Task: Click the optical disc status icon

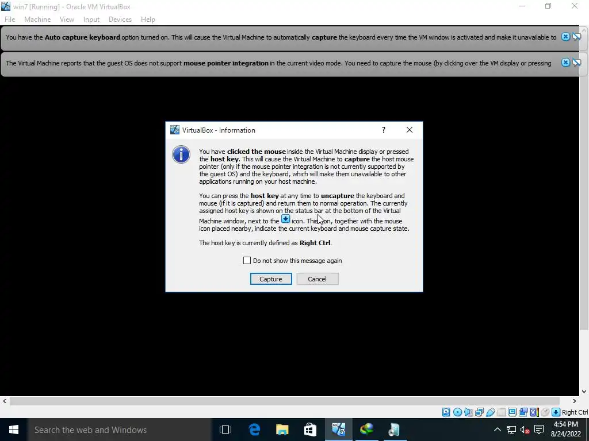Action: click(x=457, y=412)
